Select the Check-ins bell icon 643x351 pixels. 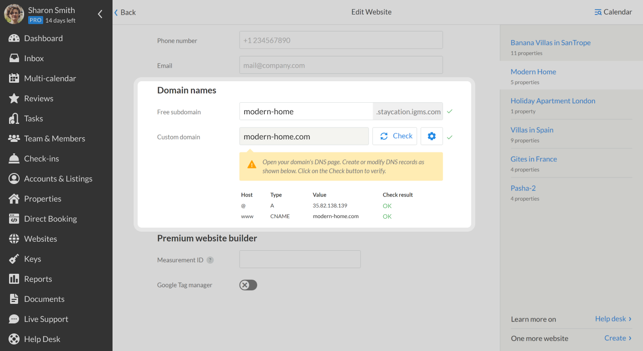click(x=14, y=158)
